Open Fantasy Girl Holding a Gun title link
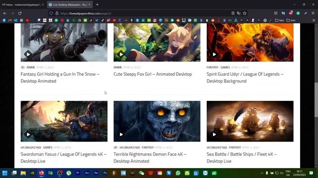Viewport: 318px width, 178px height. [x=60, y=78]
